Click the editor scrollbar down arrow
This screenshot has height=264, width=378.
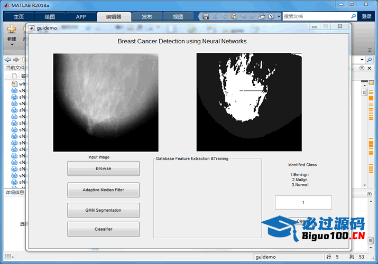tap(364, 185)
